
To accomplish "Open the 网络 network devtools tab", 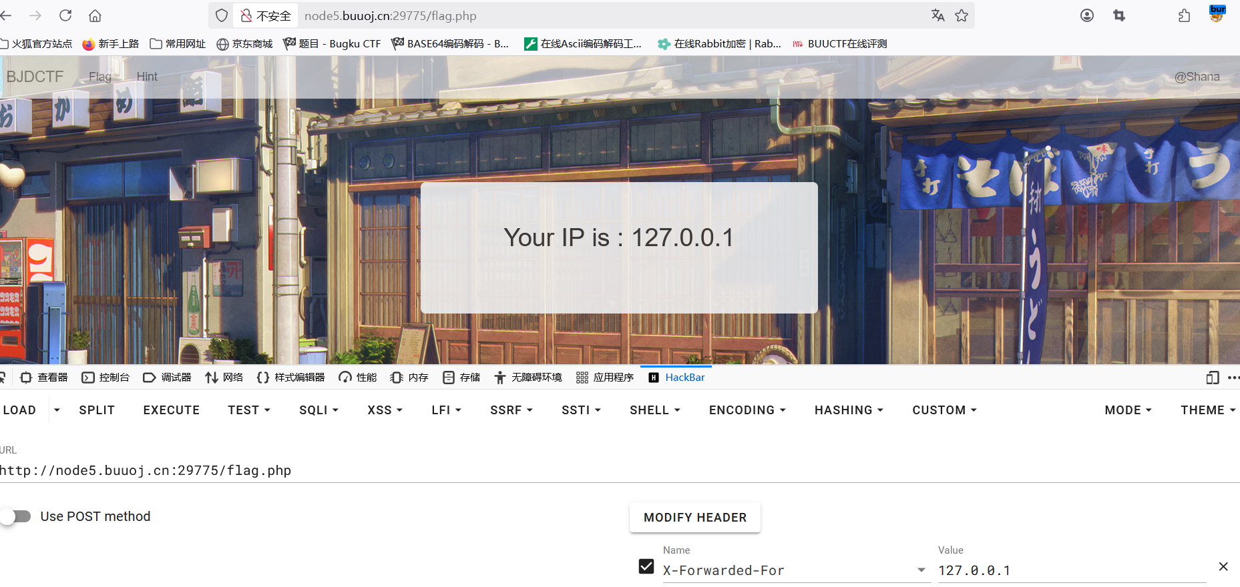I will [224, 378].
